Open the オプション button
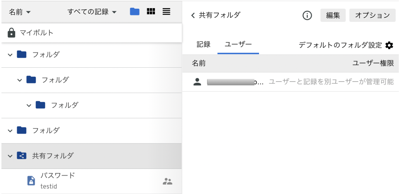 click(372, 15)
